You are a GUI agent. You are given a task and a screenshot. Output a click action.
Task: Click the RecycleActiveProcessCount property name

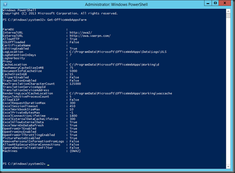coord(26,96)
